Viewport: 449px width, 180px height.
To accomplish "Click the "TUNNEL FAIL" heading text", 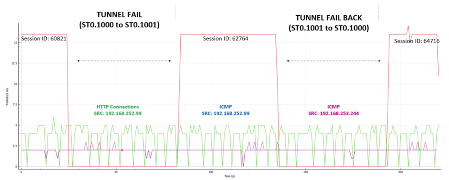I will pos(119,15).
